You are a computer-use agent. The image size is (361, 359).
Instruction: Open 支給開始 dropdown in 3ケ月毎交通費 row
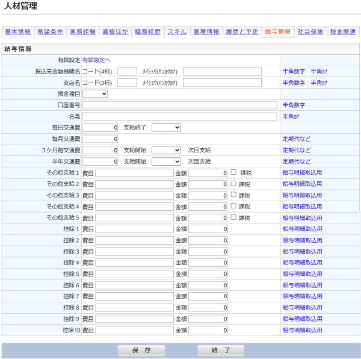(x=166, y=150)
